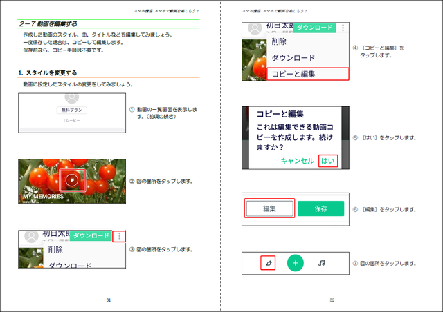Screen dimensions: 443x312
Task: Click the header text on page 32
Action: pos(274,11)
